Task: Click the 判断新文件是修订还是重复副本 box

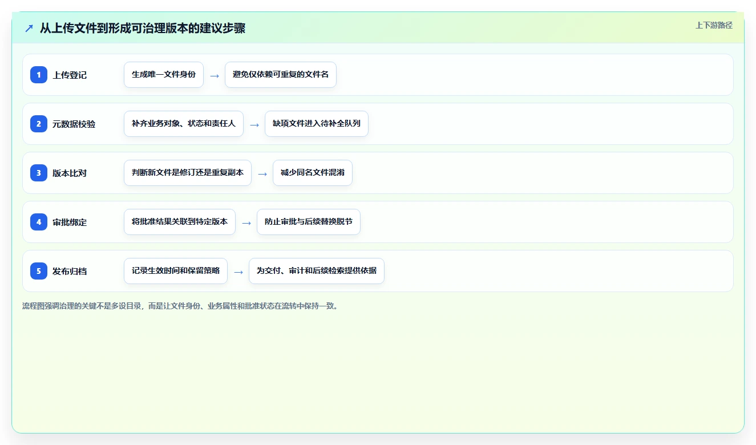Action: pyautogui.click(x=188, y=173)
